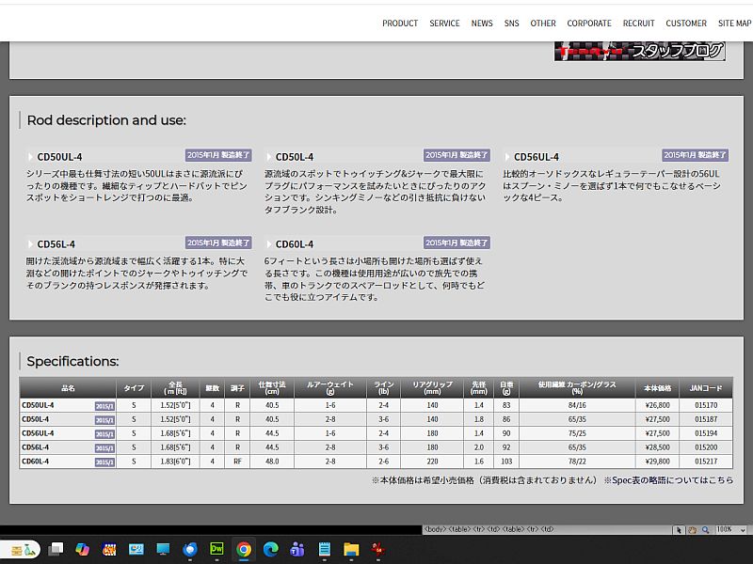Open the SERVICE menu
753x564 pixels.
[444, 23]
